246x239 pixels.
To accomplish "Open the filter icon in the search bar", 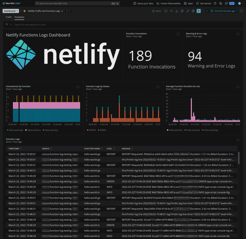I will coord(7,24).
